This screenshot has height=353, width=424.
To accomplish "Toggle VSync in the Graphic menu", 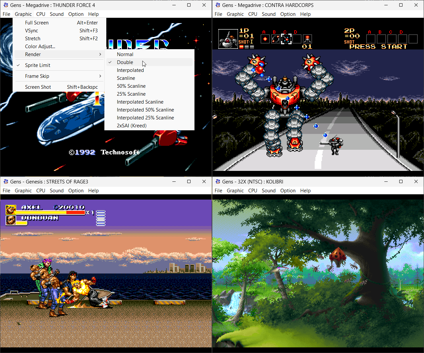I will point(59,31).
